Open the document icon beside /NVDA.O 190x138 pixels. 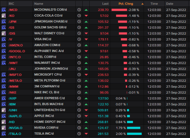[4, 128]
